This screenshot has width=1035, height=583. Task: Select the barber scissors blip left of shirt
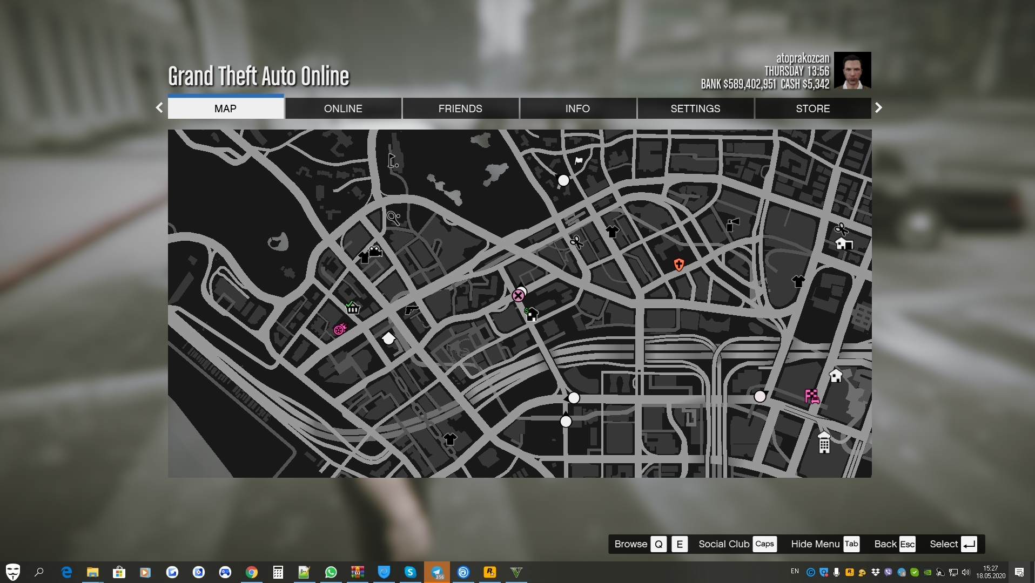click(x=576, y=242)
